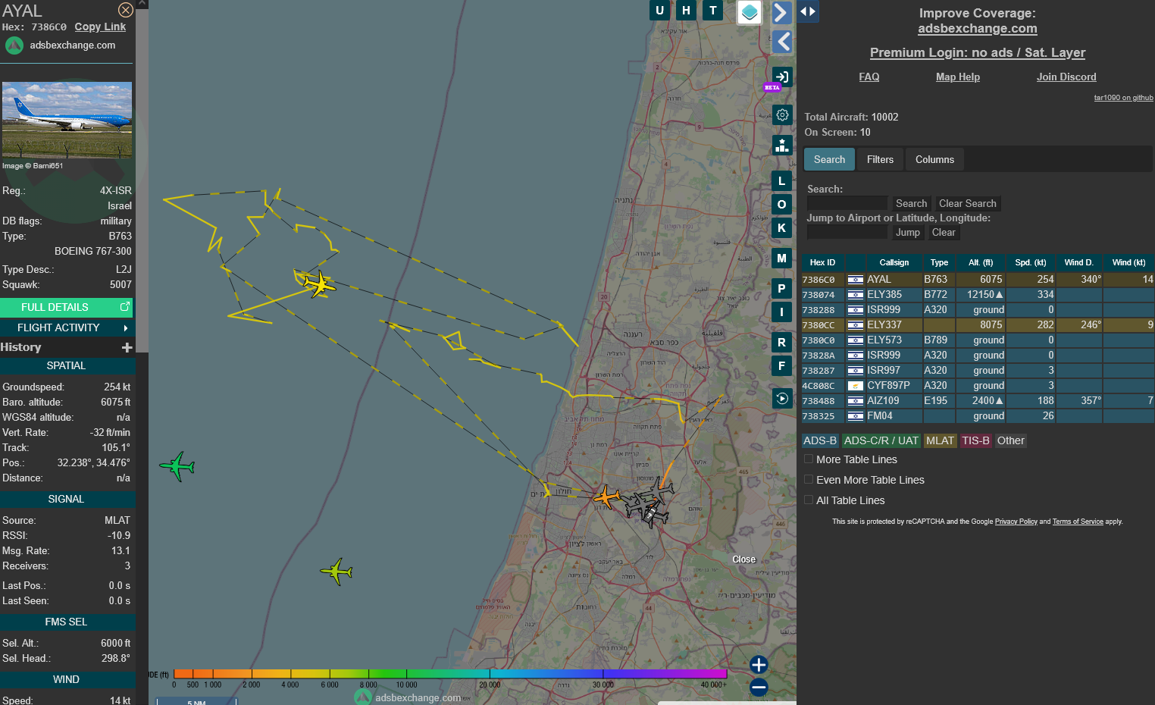This screenshot has height=705, width=1155.
Task: Click the H map toggle button
Action: click(687, 10)
